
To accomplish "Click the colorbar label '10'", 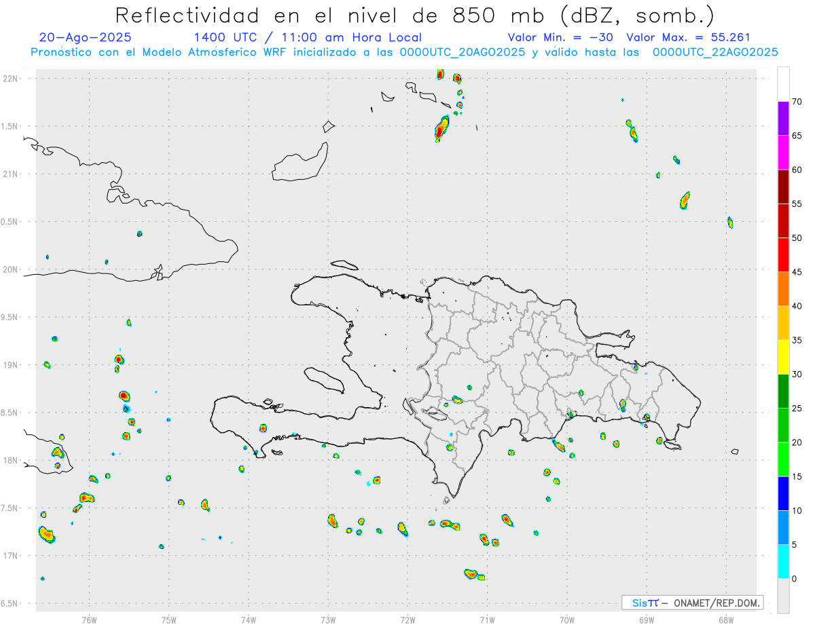I will [797, 510].
